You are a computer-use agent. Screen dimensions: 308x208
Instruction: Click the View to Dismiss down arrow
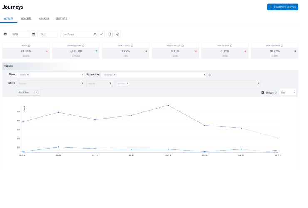295,51
